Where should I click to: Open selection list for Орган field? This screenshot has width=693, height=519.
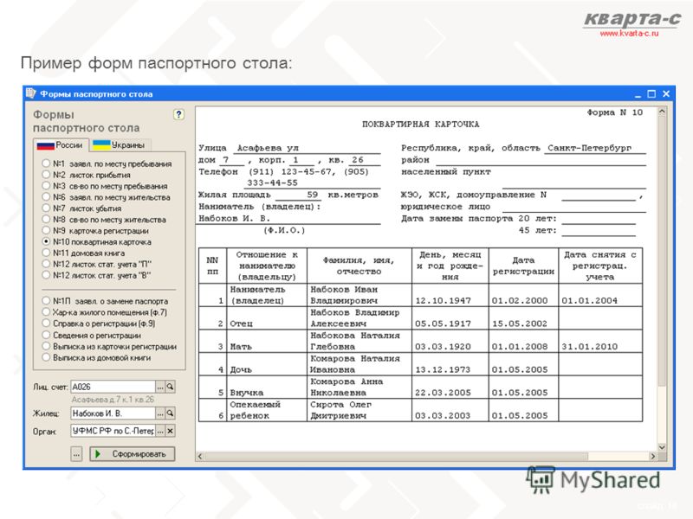pyautogui.click(x=160, y=431)
